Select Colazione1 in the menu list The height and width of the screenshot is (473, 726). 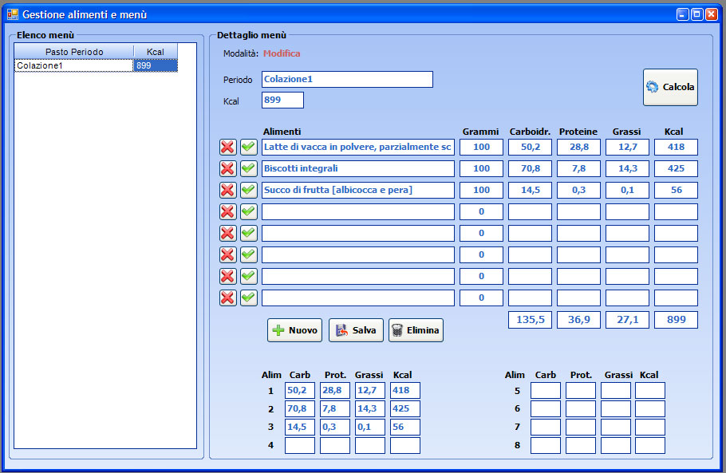(73, 65)
